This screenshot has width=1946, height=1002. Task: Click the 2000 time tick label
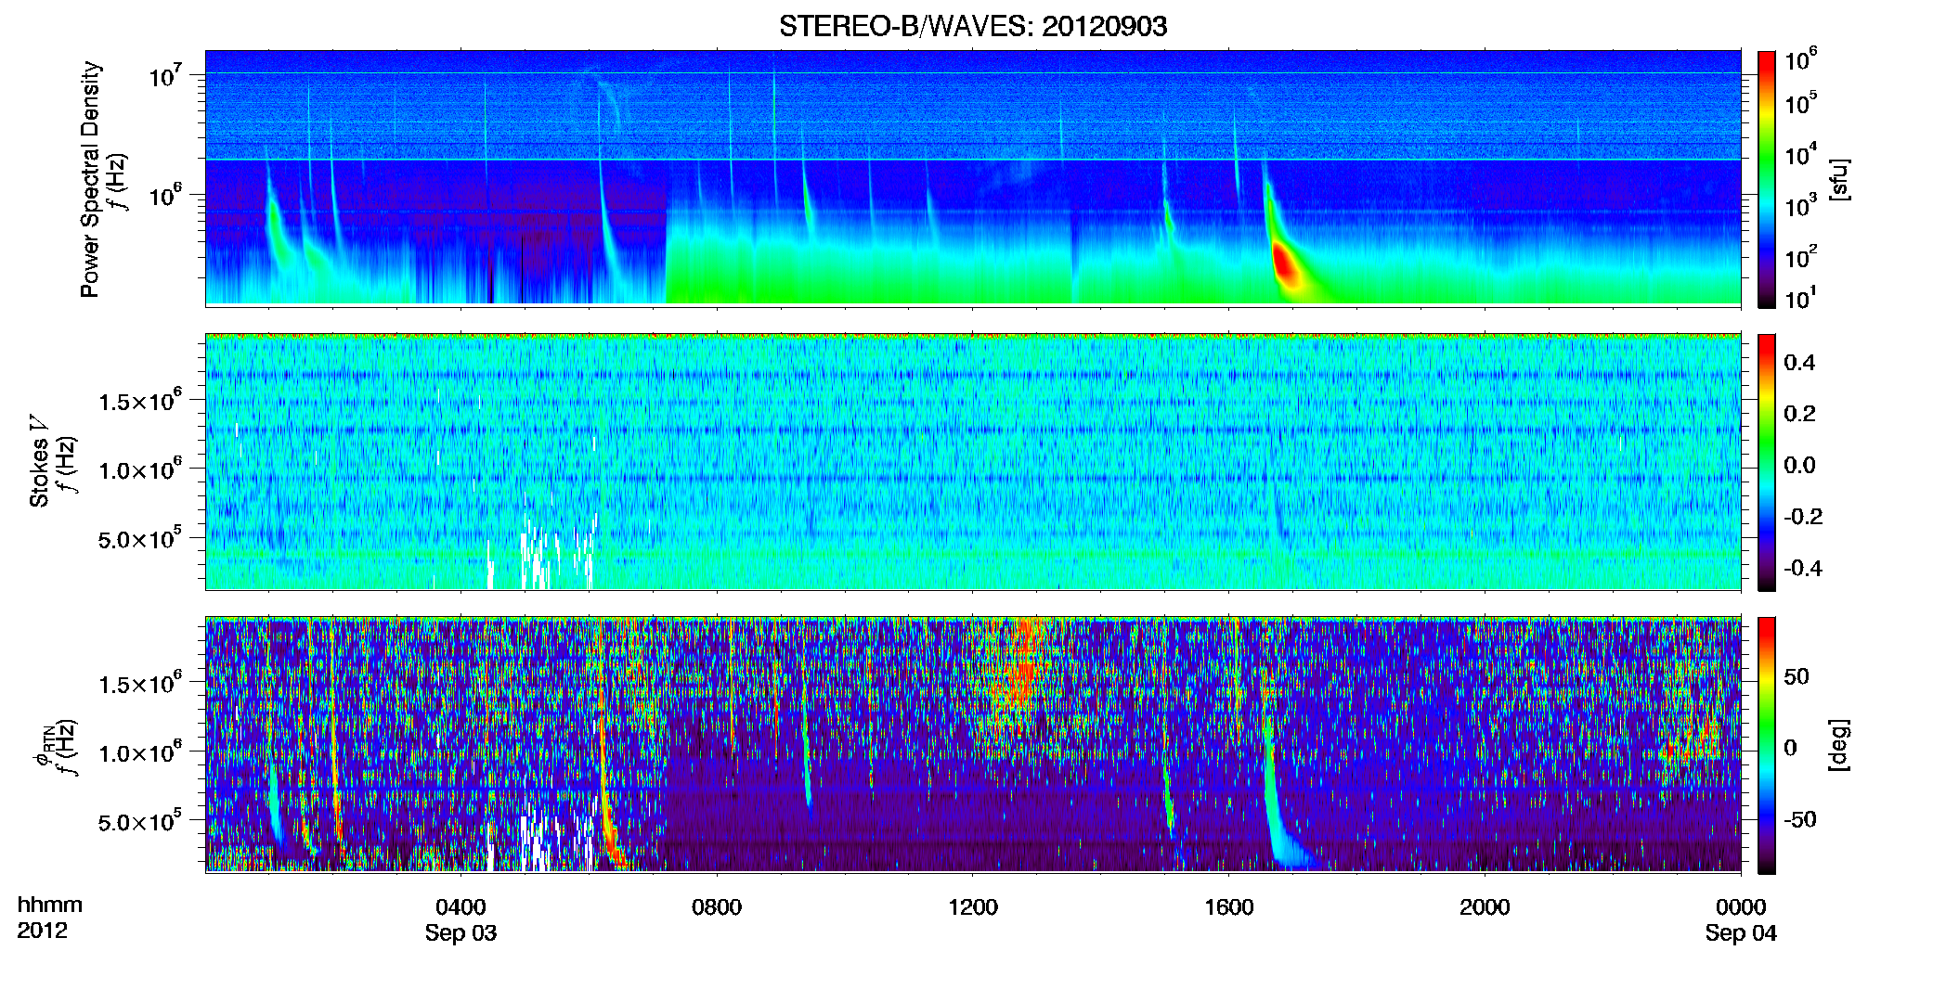point(1485,907)
